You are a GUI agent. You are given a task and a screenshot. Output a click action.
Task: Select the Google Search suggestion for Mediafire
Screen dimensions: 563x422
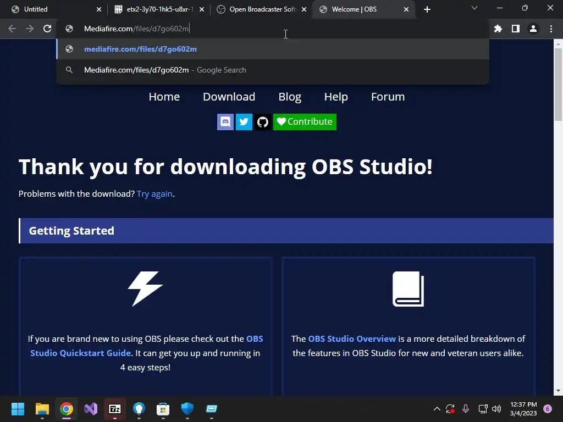pos(273,70)
